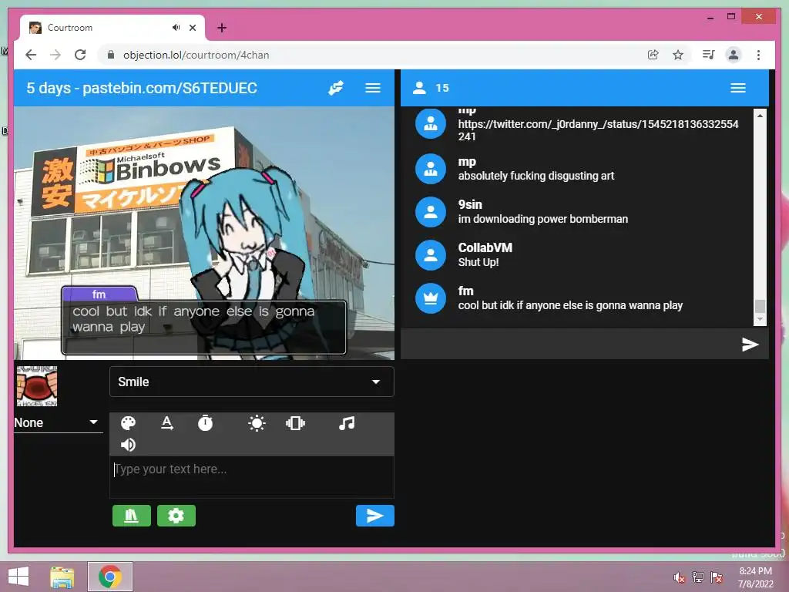Image resolution: width=789 pixels, height=592 pixels.
Task: Click the 5 days pastebin title text
Action: click(x=142, y=88)
